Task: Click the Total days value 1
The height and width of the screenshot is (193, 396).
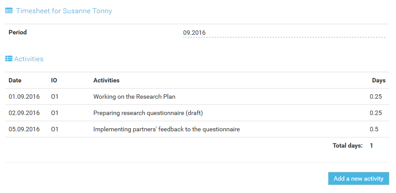Action: tap(371, 145)
